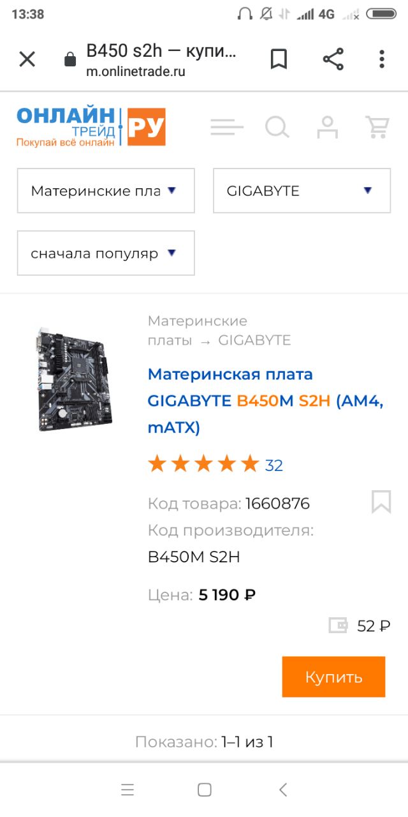The image size is (408, 817).
Task: Open the user account profile icon
Action: [328, 127]
